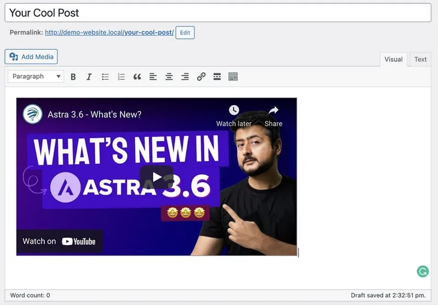Open the Grammarly icon in the editor
438x305 pixels.
click(423, 272)
